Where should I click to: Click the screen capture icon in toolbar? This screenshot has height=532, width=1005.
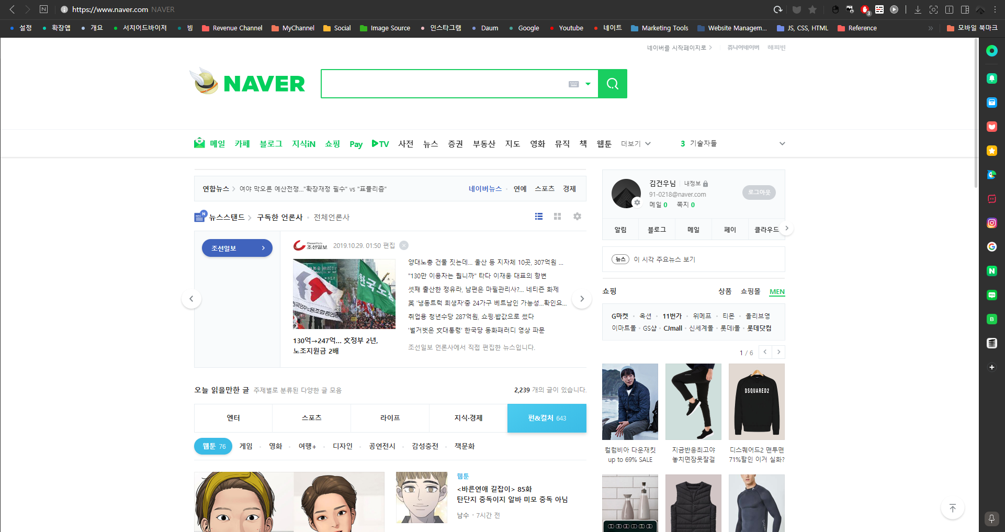(x=933, y=9)
